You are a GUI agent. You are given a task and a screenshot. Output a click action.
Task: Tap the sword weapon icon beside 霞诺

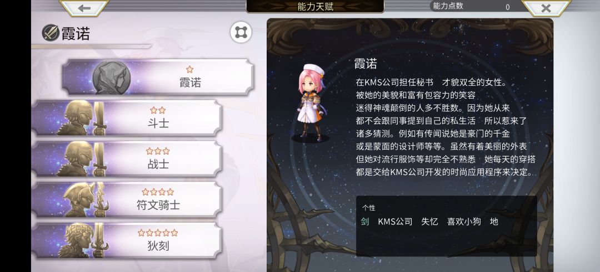tap(51, 33)
